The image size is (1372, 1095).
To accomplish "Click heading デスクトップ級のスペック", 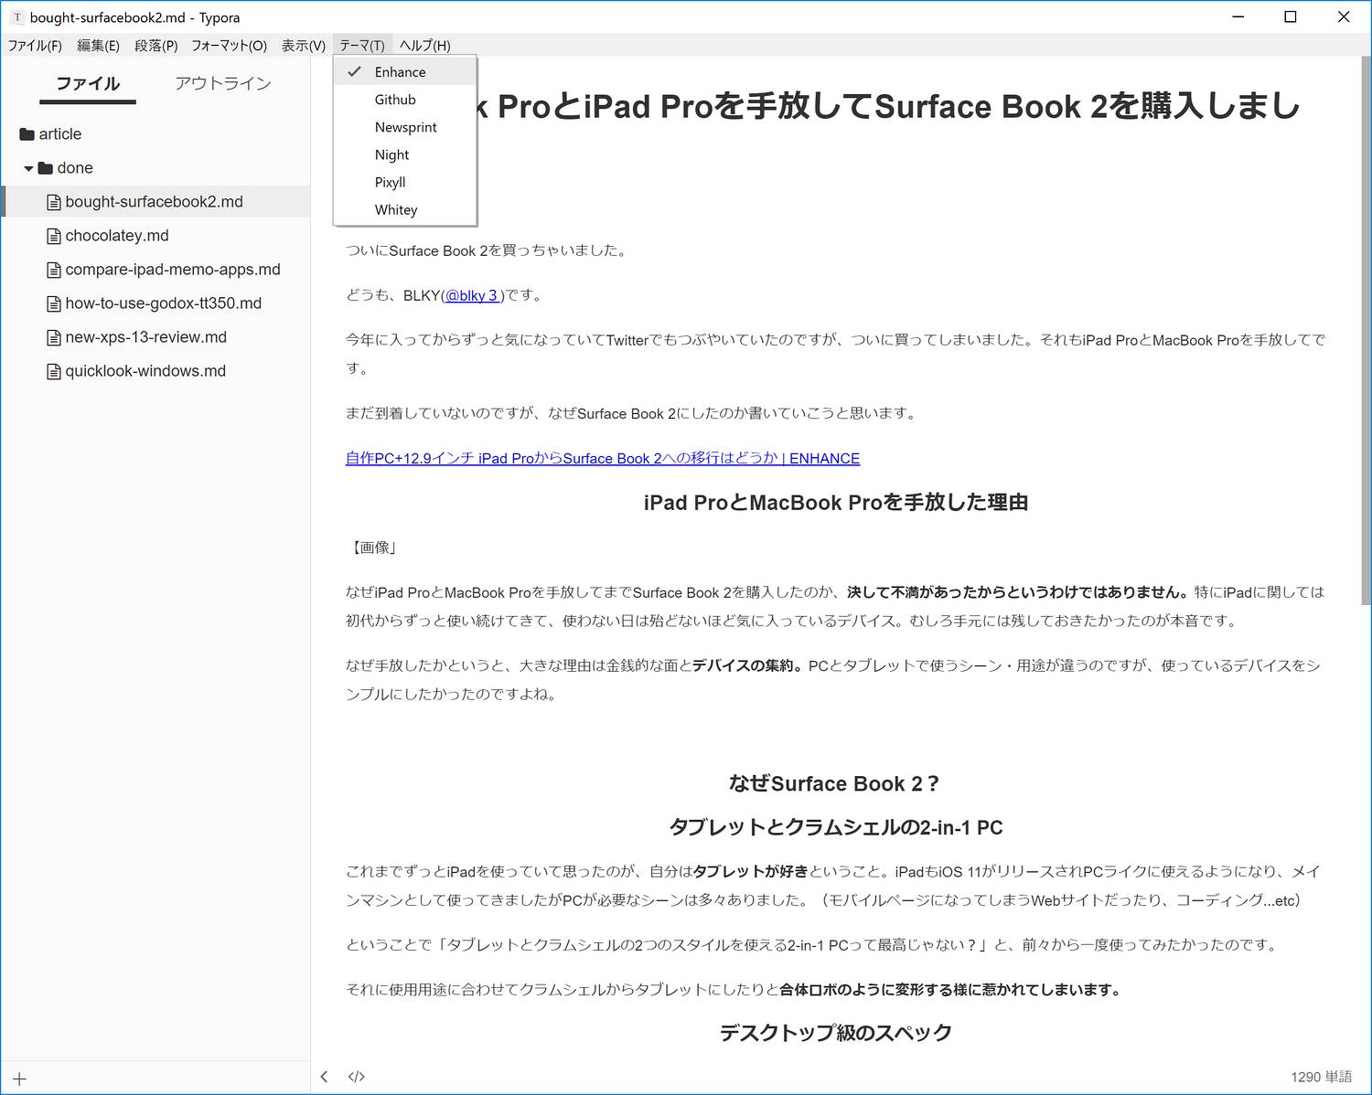I will click(x=836, y=1032).
